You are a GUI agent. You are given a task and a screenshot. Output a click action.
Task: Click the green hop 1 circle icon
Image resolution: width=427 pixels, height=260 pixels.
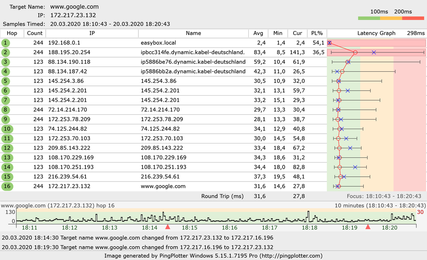6,43
